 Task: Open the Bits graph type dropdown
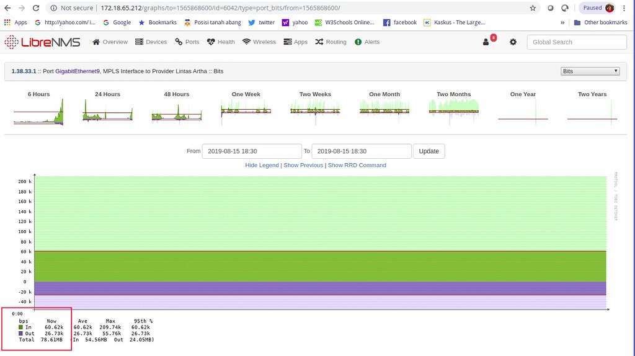[x=590, y=71]
